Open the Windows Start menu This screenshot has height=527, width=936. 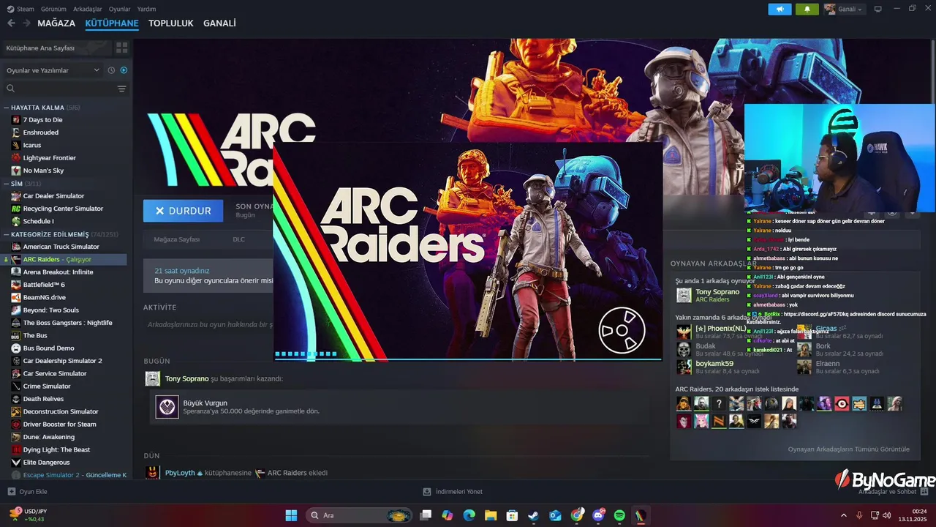coord(291,515)
